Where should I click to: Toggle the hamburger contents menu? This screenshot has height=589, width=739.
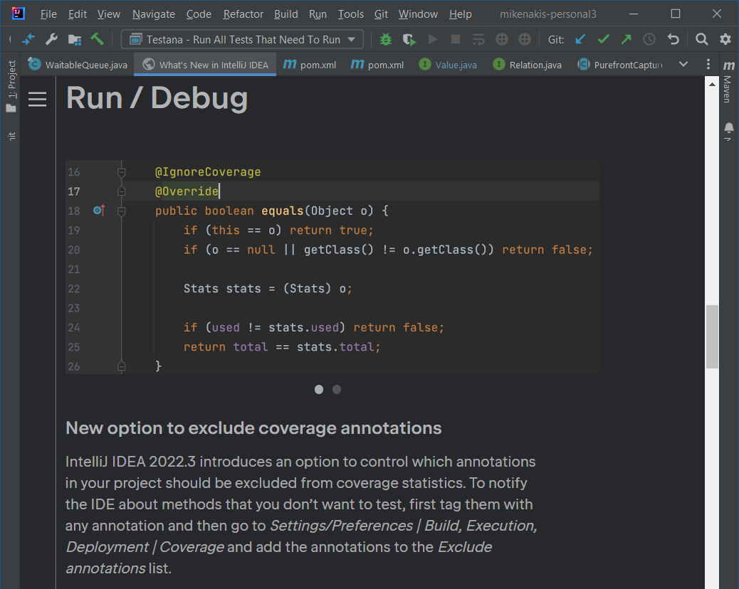pyautogui.click(x=37, y=100)
